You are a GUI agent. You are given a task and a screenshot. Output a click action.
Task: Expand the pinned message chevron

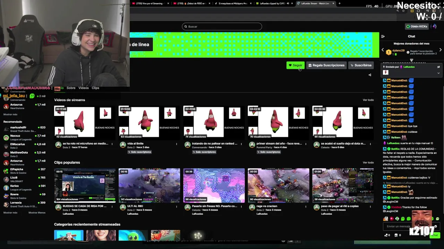pyautogui.click(x=438, y=73)
